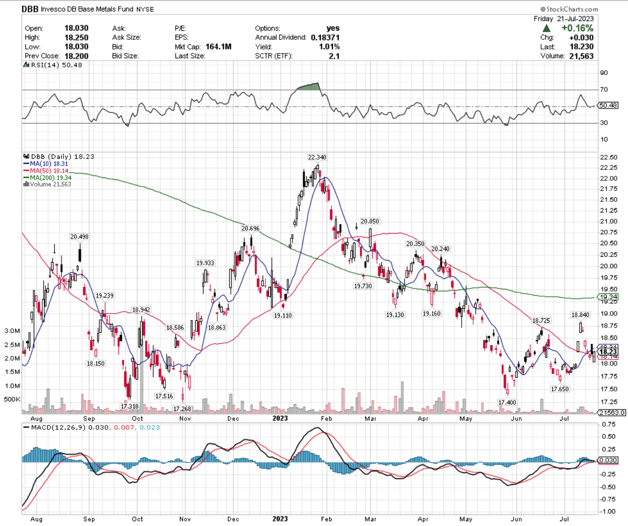Click the 22.50 price axis label
The width and height of the screenshot is (628, 526).
click(x=609, y=157)
